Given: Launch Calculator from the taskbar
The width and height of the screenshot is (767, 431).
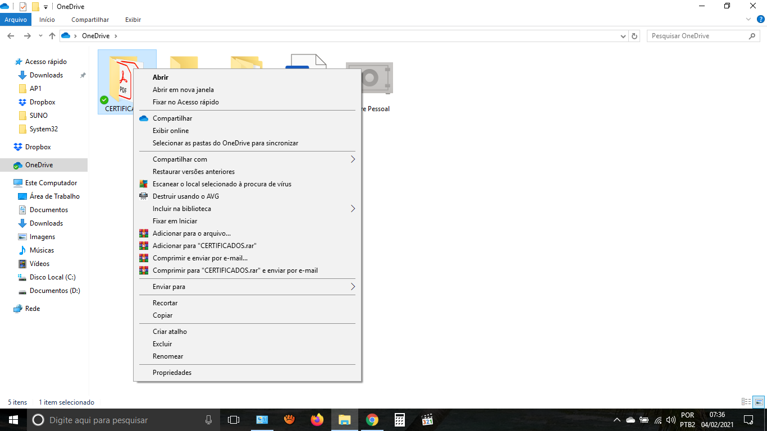Looking at the screenshot, I should 399,420.
